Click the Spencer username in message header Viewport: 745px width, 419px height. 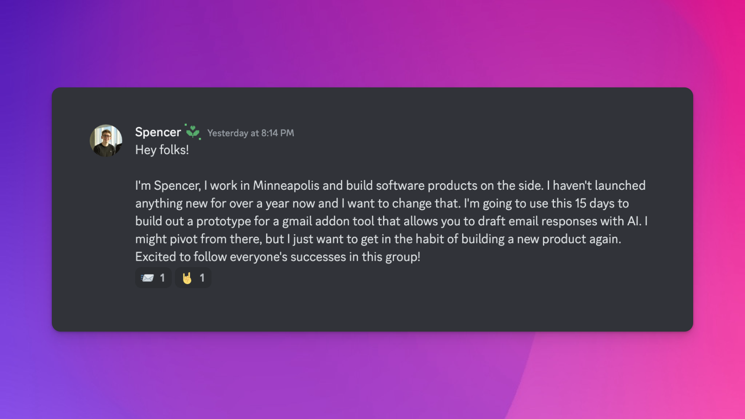(x=158, y=132)
